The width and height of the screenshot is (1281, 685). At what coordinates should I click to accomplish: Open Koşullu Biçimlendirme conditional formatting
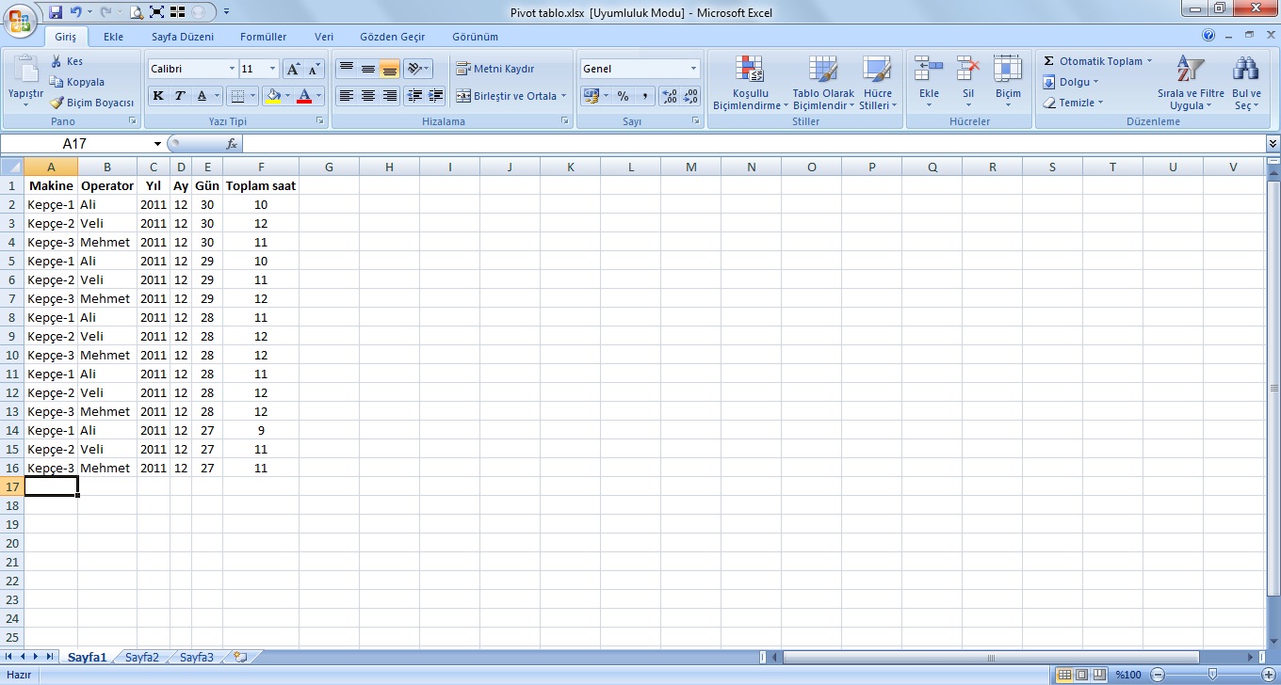(x=751, y=83)
